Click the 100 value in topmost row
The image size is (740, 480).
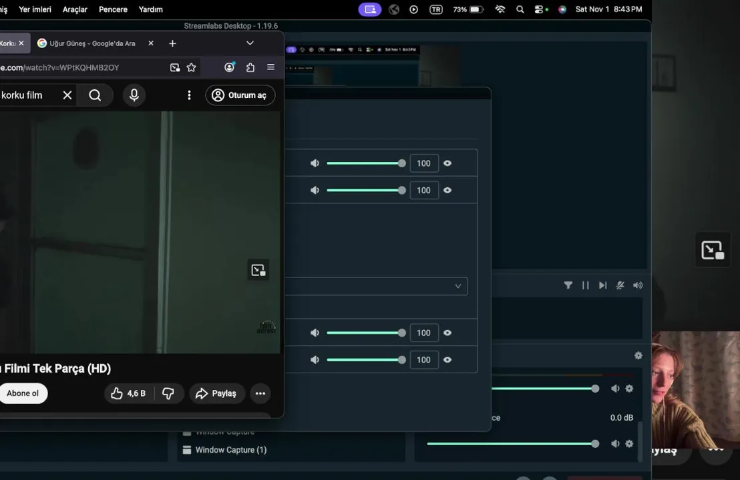424,163
